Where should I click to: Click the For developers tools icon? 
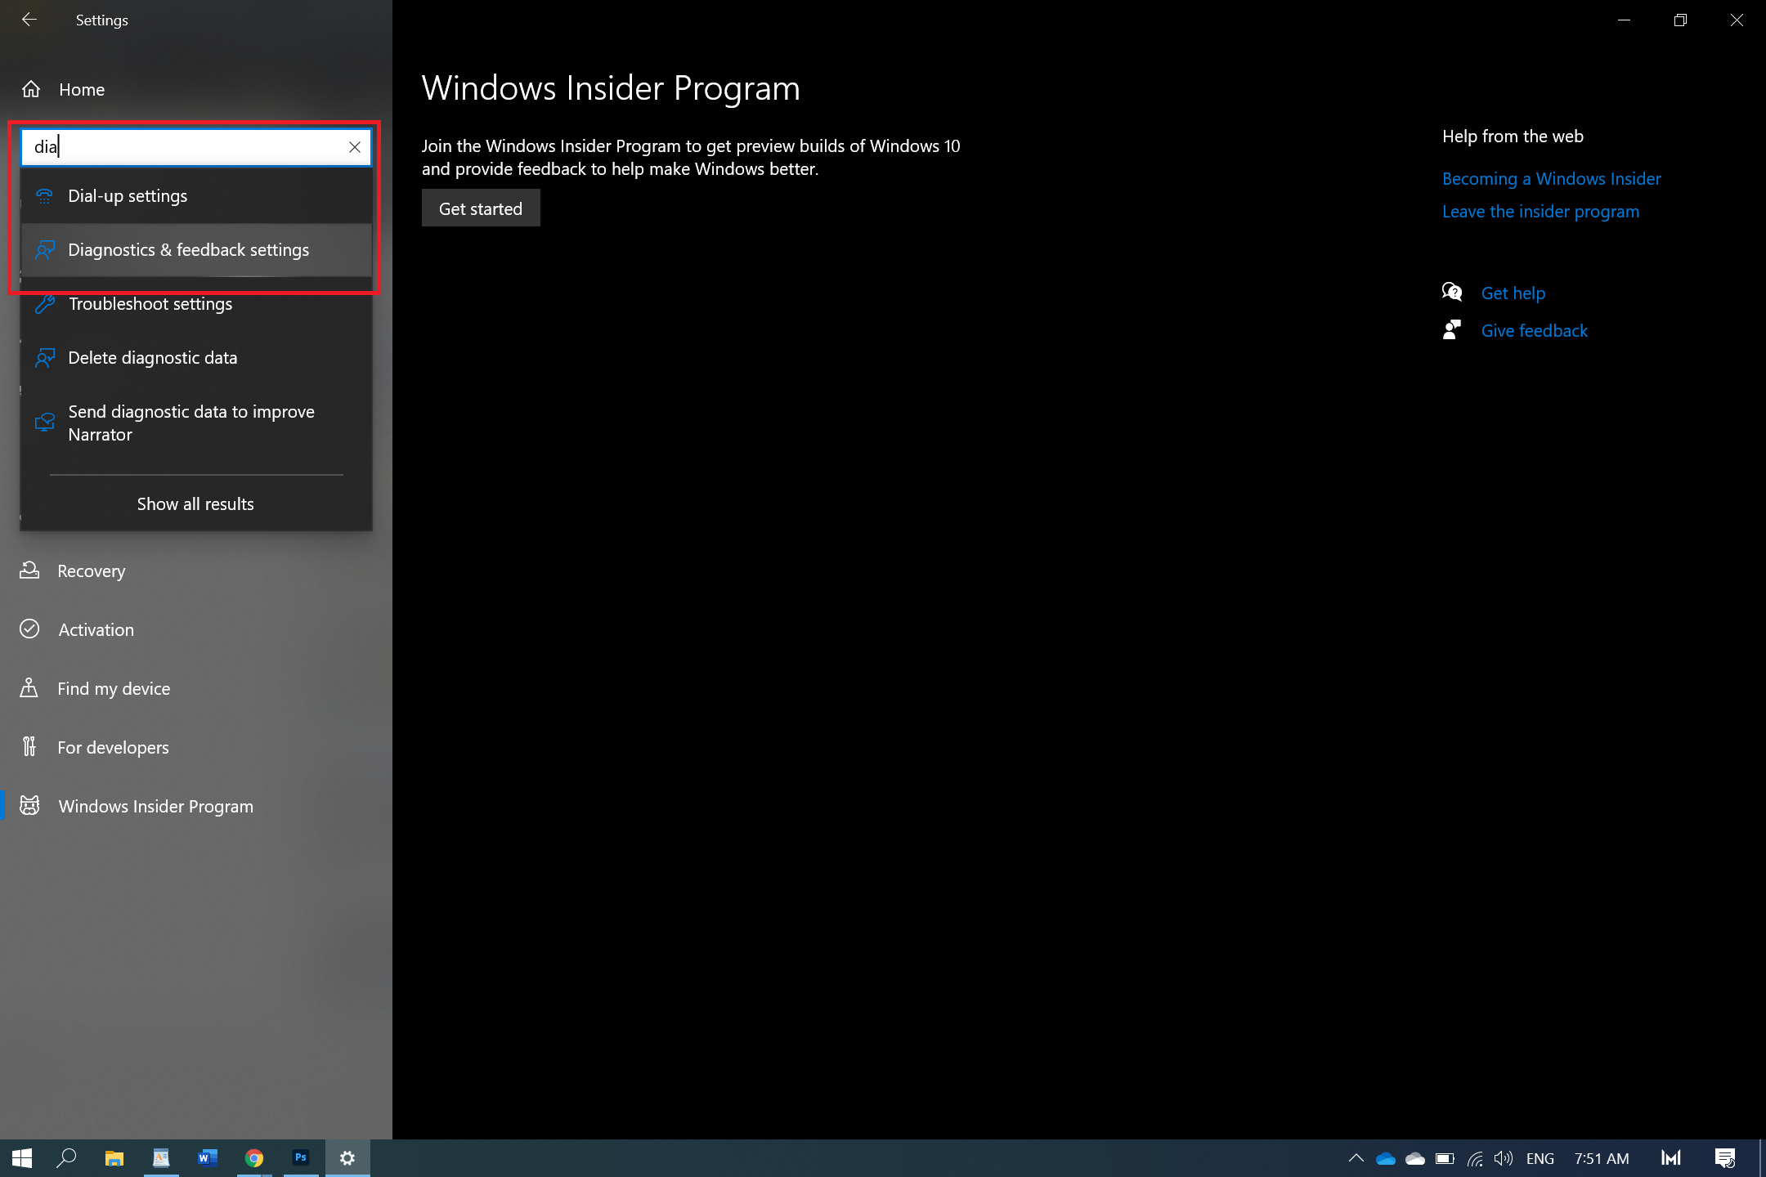click(x=29, y=746)
